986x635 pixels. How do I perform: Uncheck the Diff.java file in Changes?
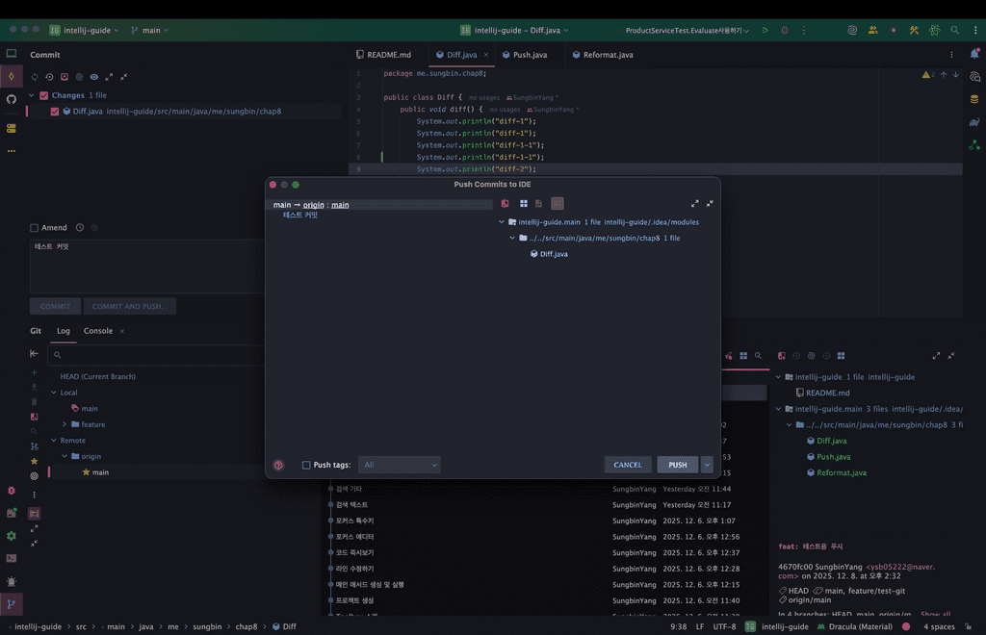pos(55,112)
